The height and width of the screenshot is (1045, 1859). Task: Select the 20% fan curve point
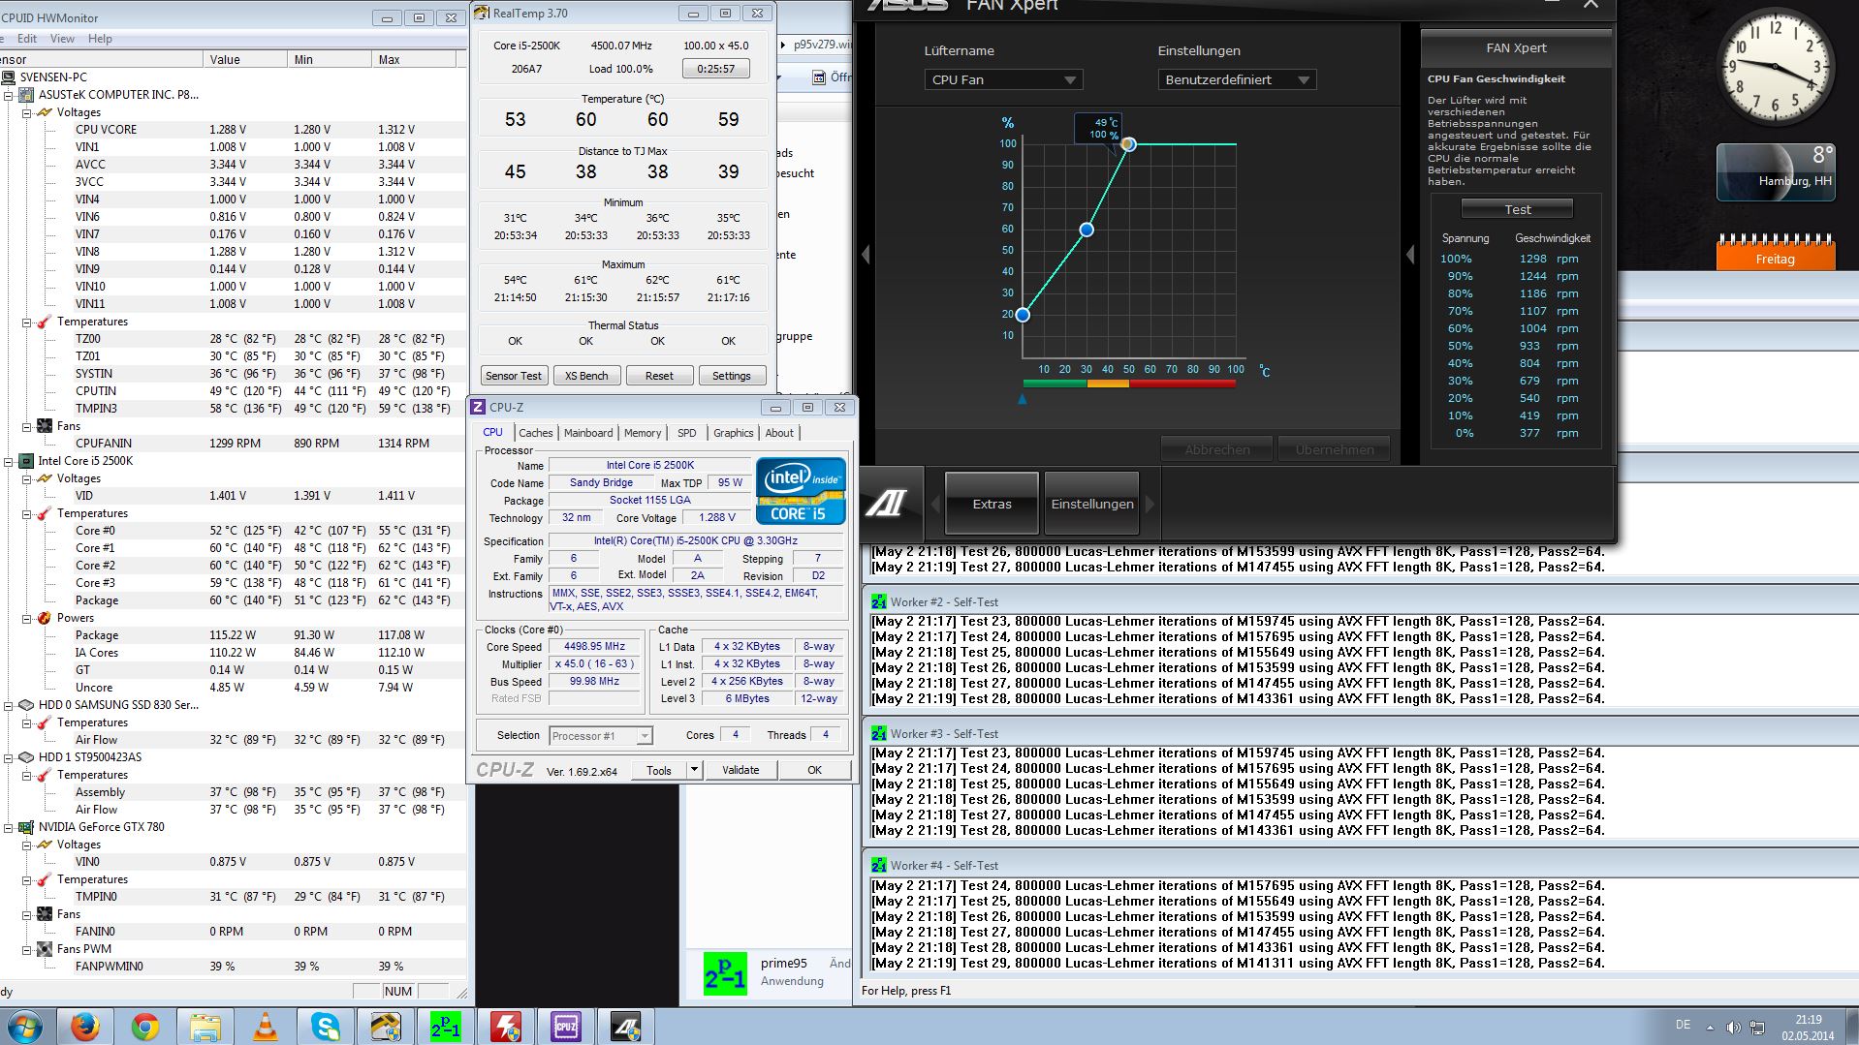(x=1023, y=315)
